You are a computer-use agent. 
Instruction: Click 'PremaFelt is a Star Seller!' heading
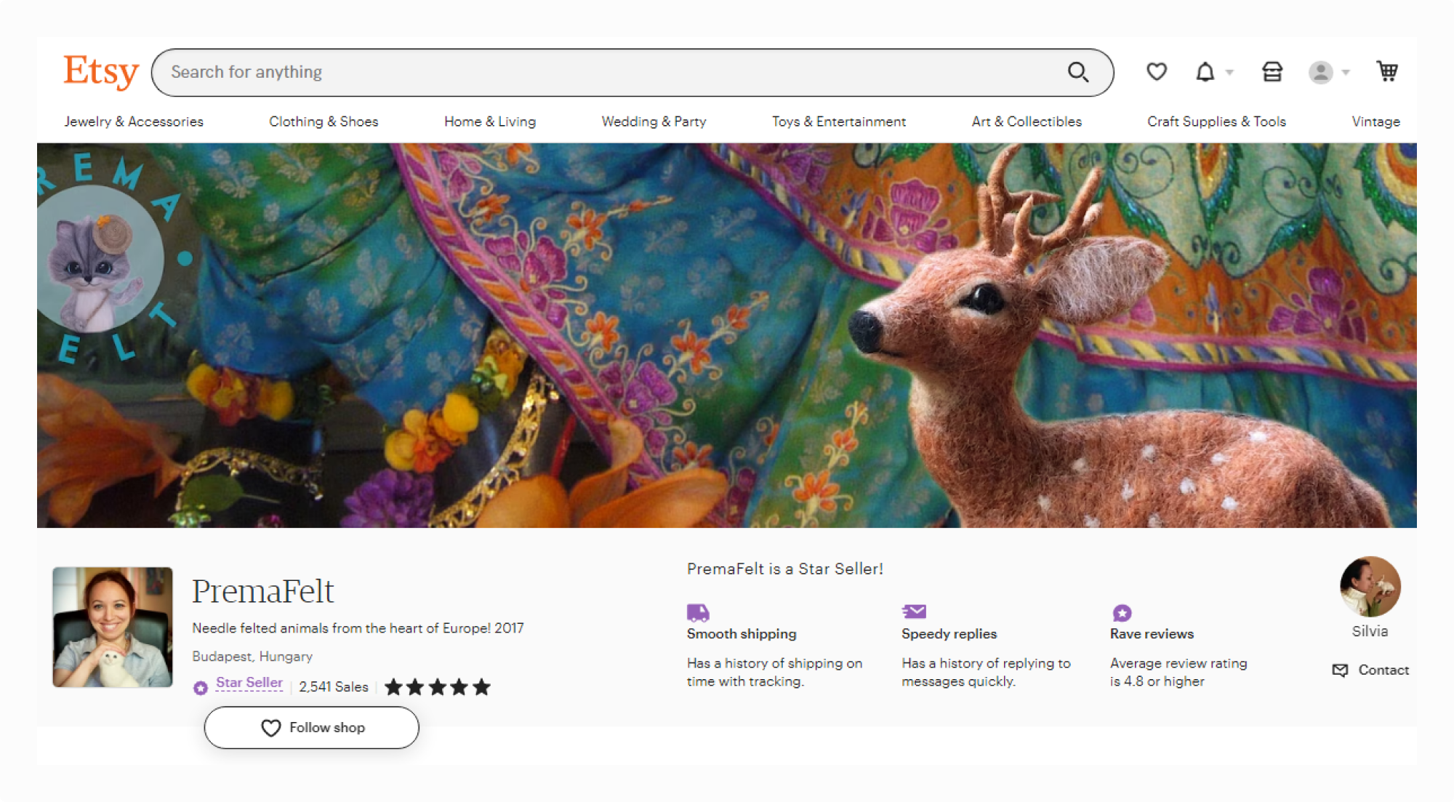point(785,569)
